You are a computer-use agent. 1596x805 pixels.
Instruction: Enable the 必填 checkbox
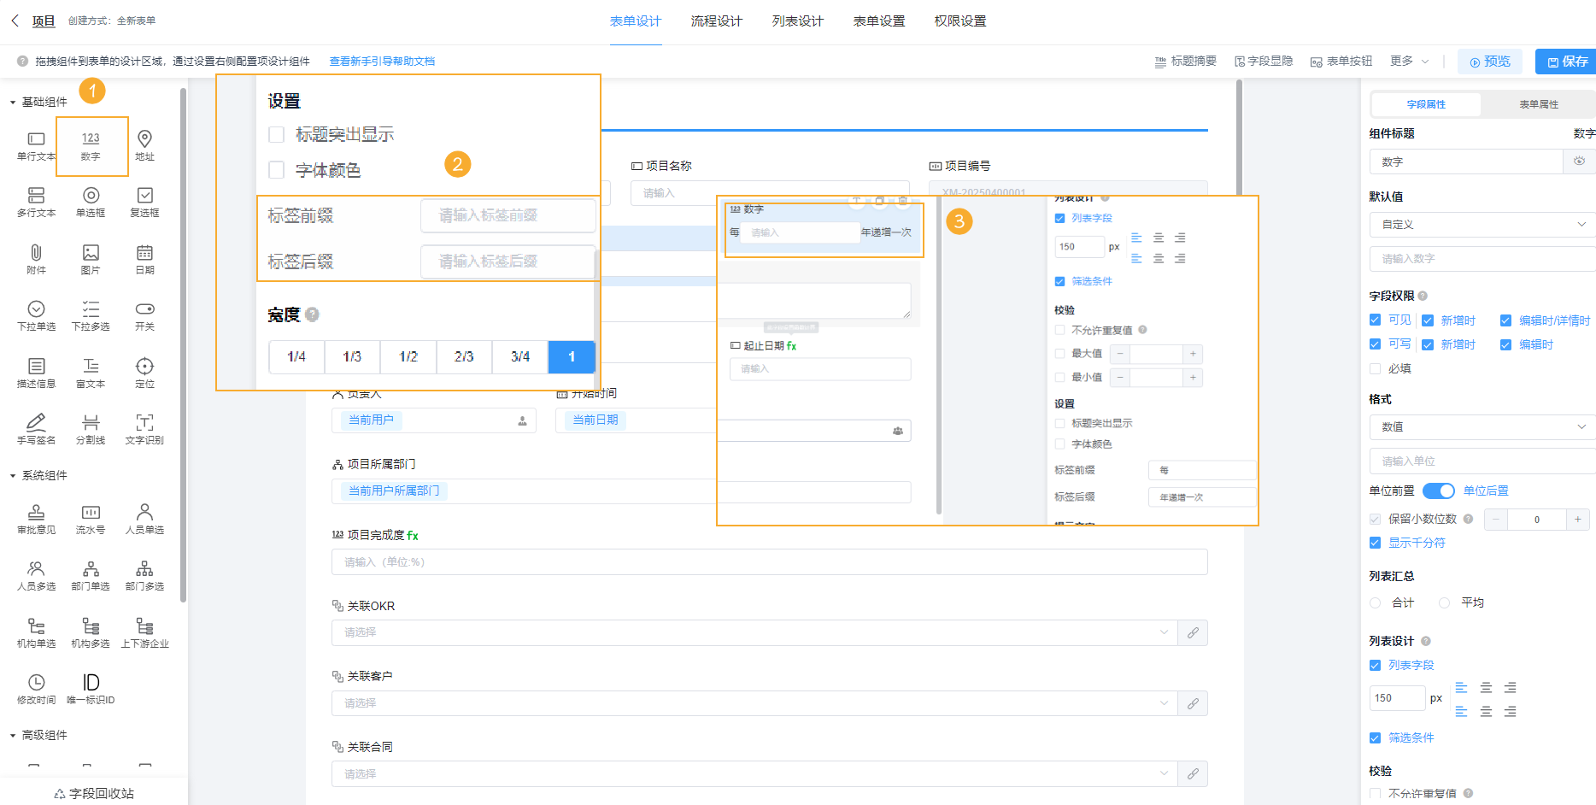1375,368
